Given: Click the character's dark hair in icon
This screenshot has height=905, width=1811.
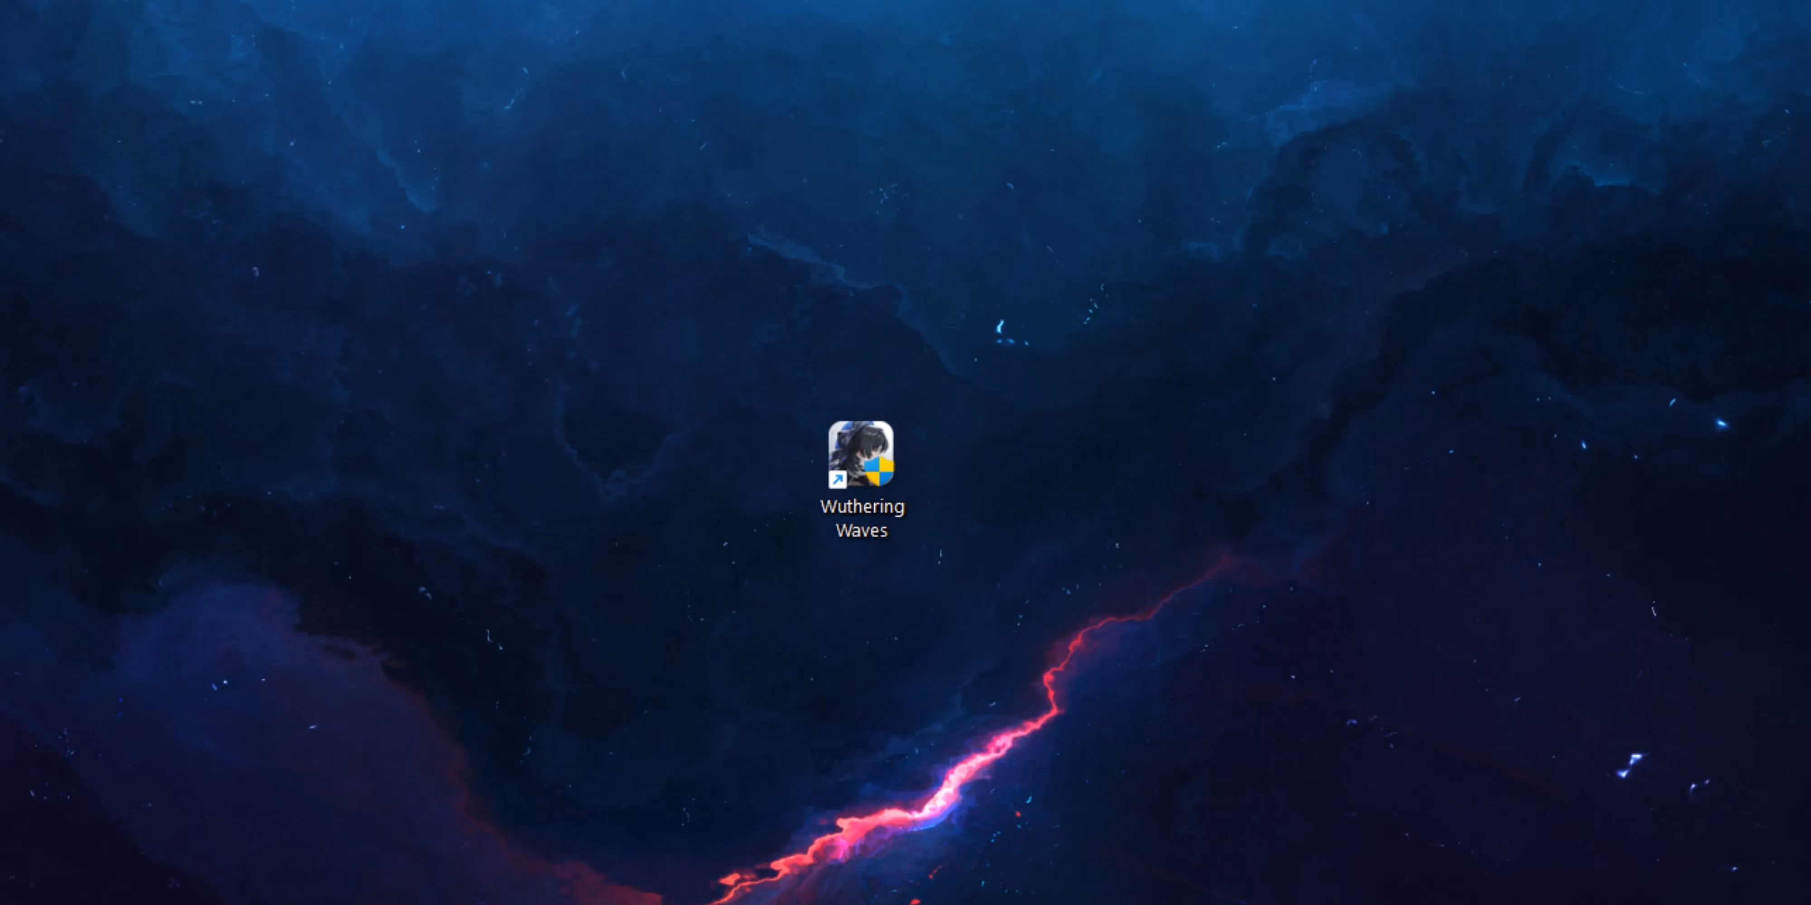Looking at the screenshot, I should pyautogui.click(x=868, y=441).
